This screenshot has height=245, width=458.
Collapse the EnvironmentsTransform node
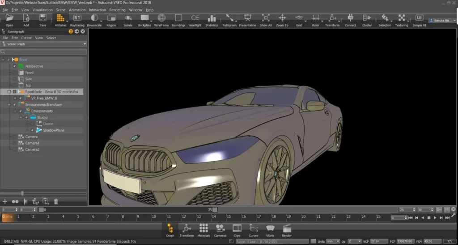pos(9,104)
